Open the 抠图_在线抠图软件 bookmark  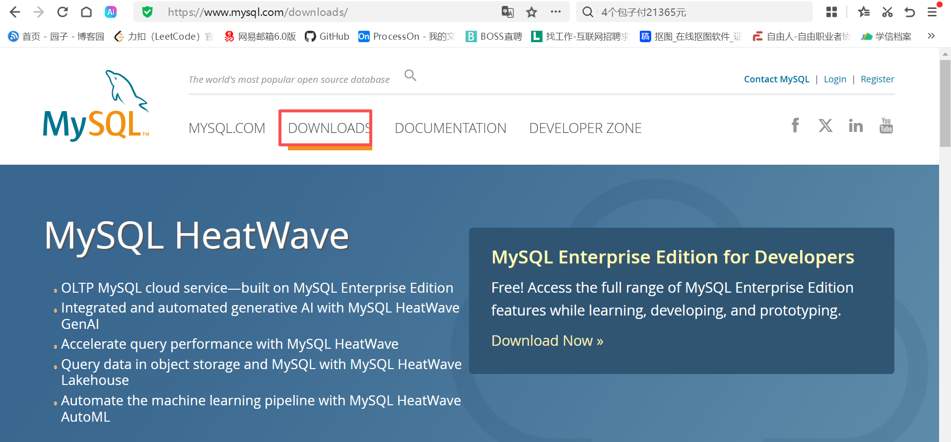[690, 36]
